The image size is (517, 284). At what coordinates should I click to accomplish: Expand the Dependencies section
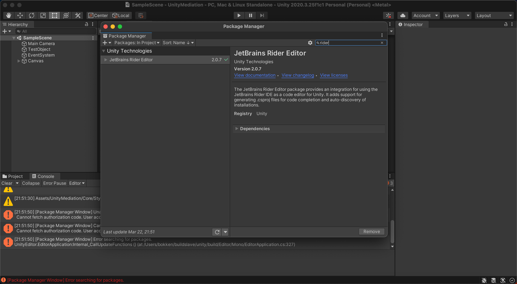pos(237,128)
